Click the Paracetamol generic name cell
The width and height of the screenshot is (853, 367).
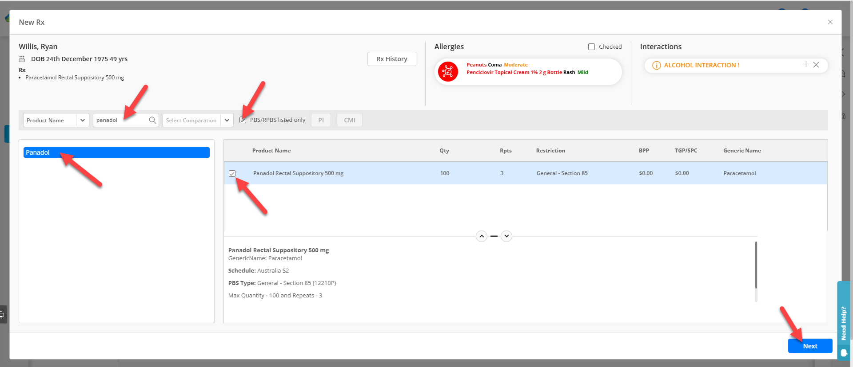point(739,173)
